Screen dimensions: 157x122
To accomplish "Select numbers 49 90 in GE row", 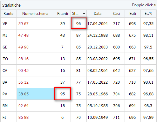I will click(x=24, y=47).
